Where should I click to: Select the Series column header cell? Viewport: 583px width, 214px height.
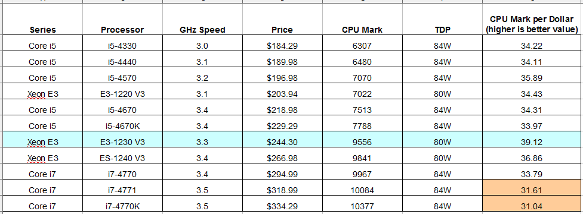click(43, 19)
